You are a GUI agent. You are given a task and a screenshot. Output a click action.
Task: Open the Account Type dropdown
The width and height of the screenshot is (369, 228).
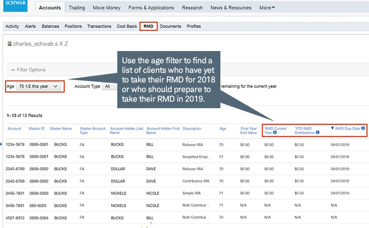pos(110,86)
